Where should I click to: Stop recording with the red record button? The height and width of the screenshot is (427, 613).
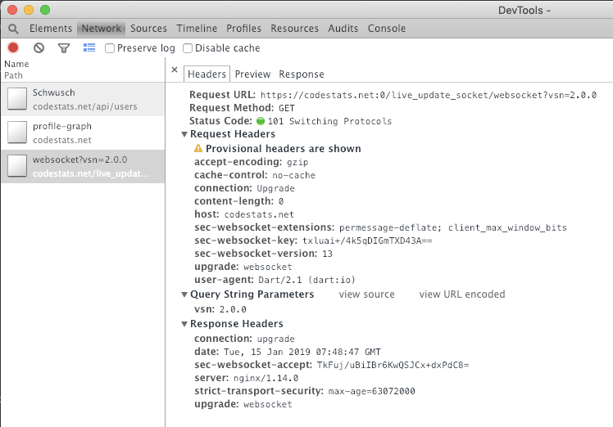[x=13, y=47]
